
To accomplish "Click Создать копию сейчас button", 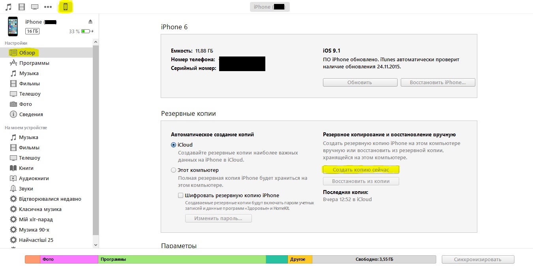I will 361,170.
